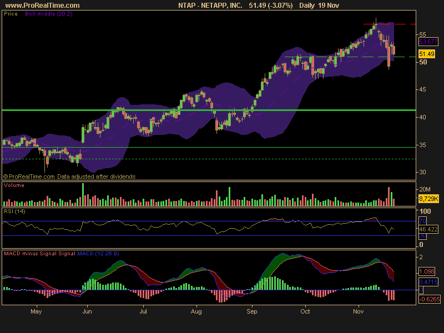Image resolution: width=444 pixels, height=333 pixels.
Task: Click the Sep month marker on time axis
Action: 252,311
